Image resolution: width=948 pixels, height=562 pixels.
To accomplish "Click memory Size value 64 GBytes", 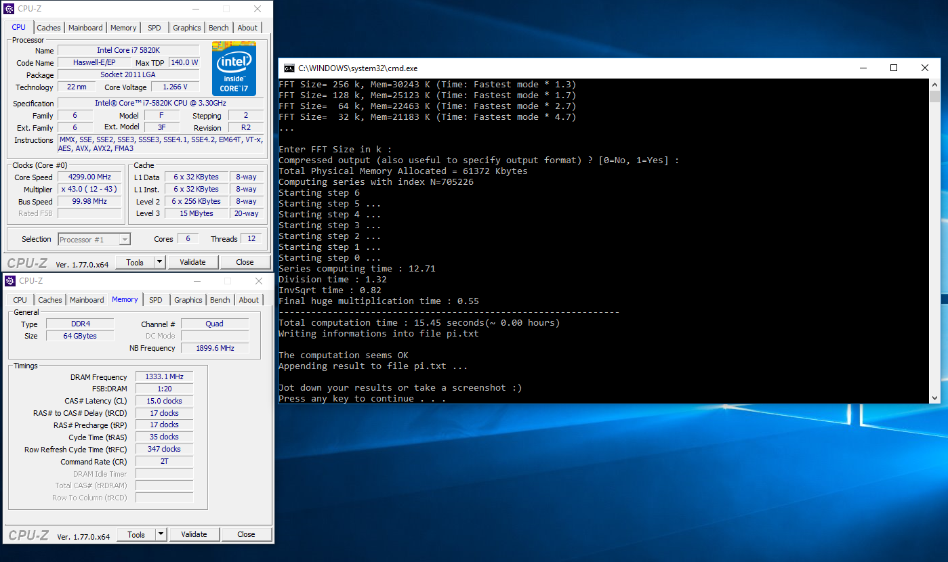I will pos(80,336).
